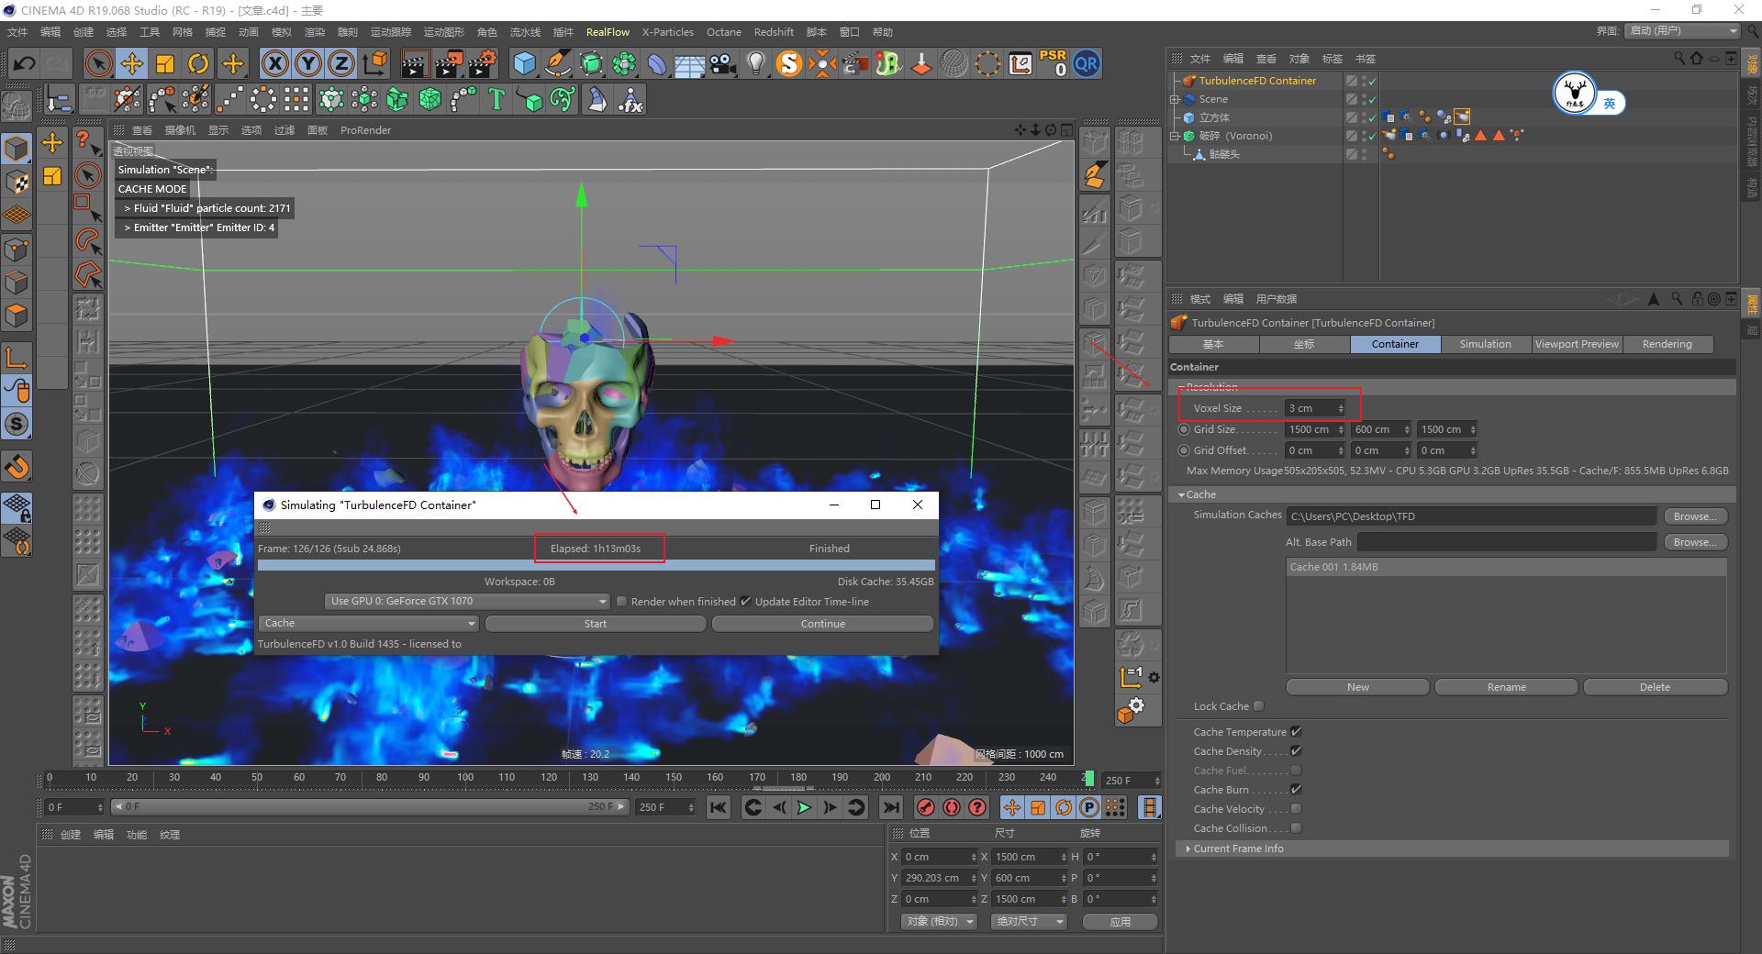Click the Sketch and Toon pen icon

(557, 63)
